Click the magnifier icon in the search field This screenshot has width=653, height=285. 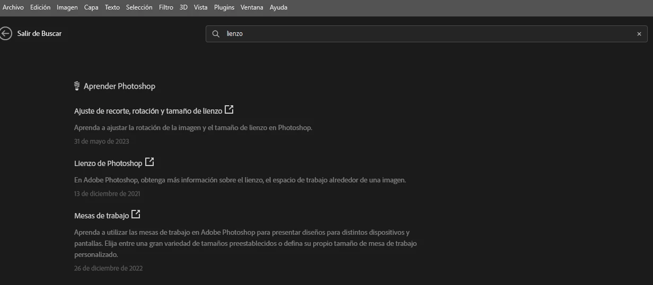pyautogui.click(x=216, y=34)
